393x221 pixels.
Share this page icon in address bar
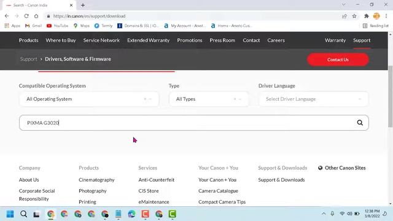click(x=344, y=16)
